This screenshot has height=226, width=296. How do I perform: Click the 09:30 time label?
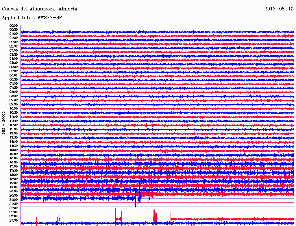click(x=14, y=104)
